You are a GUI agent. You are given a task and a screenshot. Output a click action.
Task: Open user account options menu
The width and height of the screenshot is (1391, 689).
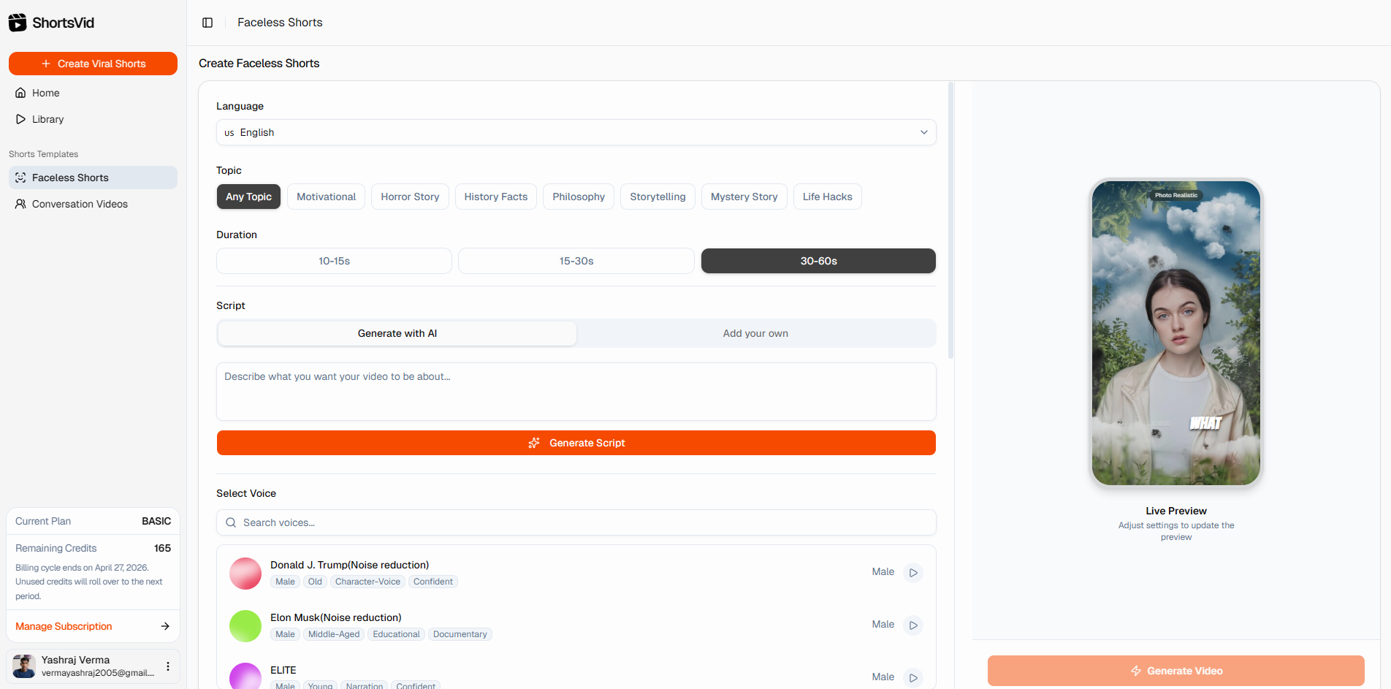click(168, 666)
